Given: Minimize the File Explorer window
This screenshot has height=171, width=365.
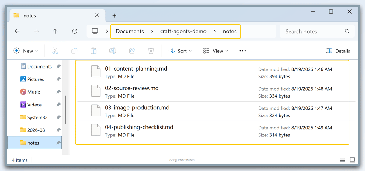Looking at the screenshot, I should click(312, 12).
